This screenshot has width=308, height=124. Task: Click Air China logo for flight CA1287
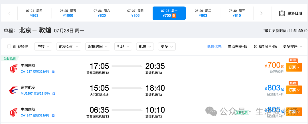(14, 68)
